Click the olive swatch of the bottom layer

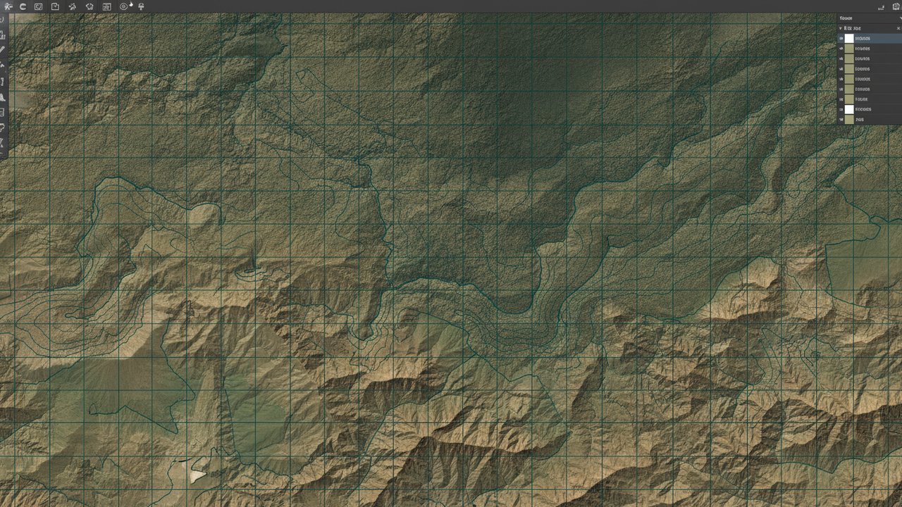(x=849, y=120)
